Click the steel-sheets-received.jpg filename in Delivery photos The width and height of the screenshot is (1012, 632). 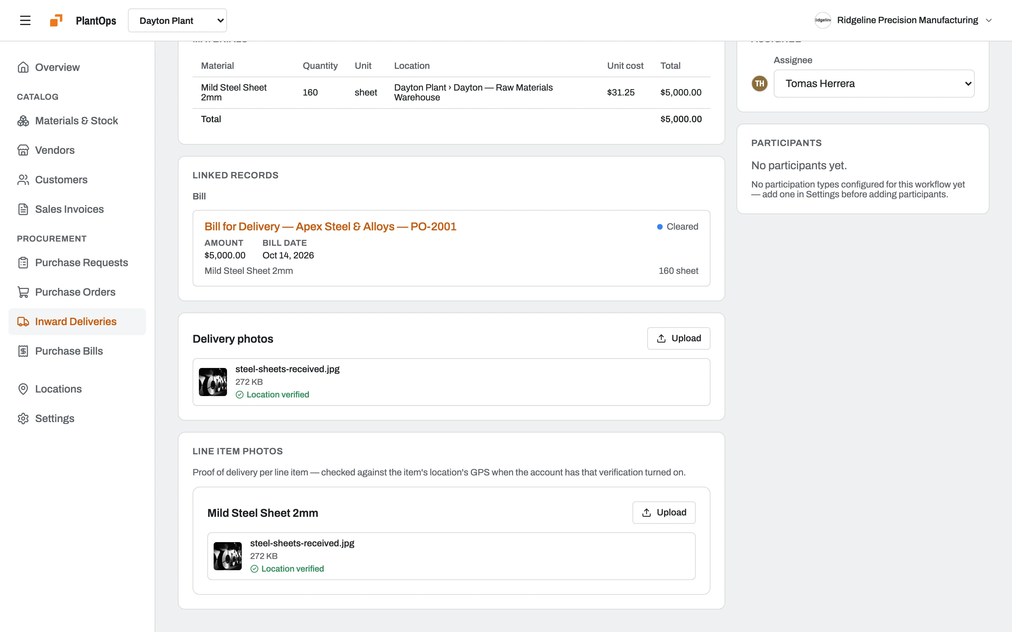287,369
